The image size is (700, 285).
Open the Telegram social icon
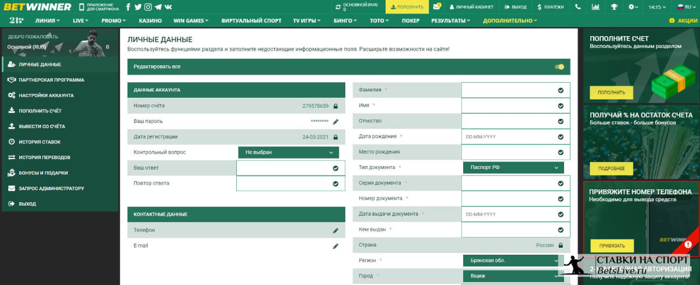click(158, 7)
